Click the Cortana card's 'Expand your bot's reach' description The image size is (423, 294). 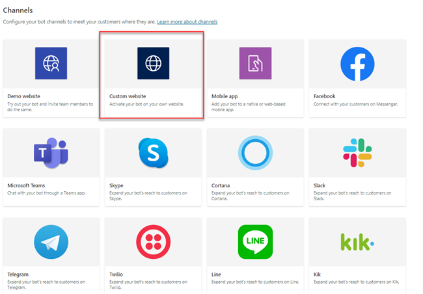tap(251, 196)
